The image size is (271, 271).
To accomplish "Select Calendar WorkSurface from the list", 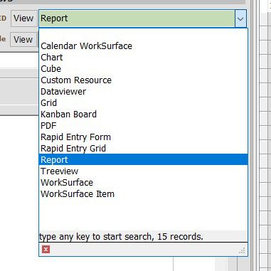I will pyautogui.click(x=86, y=46).
